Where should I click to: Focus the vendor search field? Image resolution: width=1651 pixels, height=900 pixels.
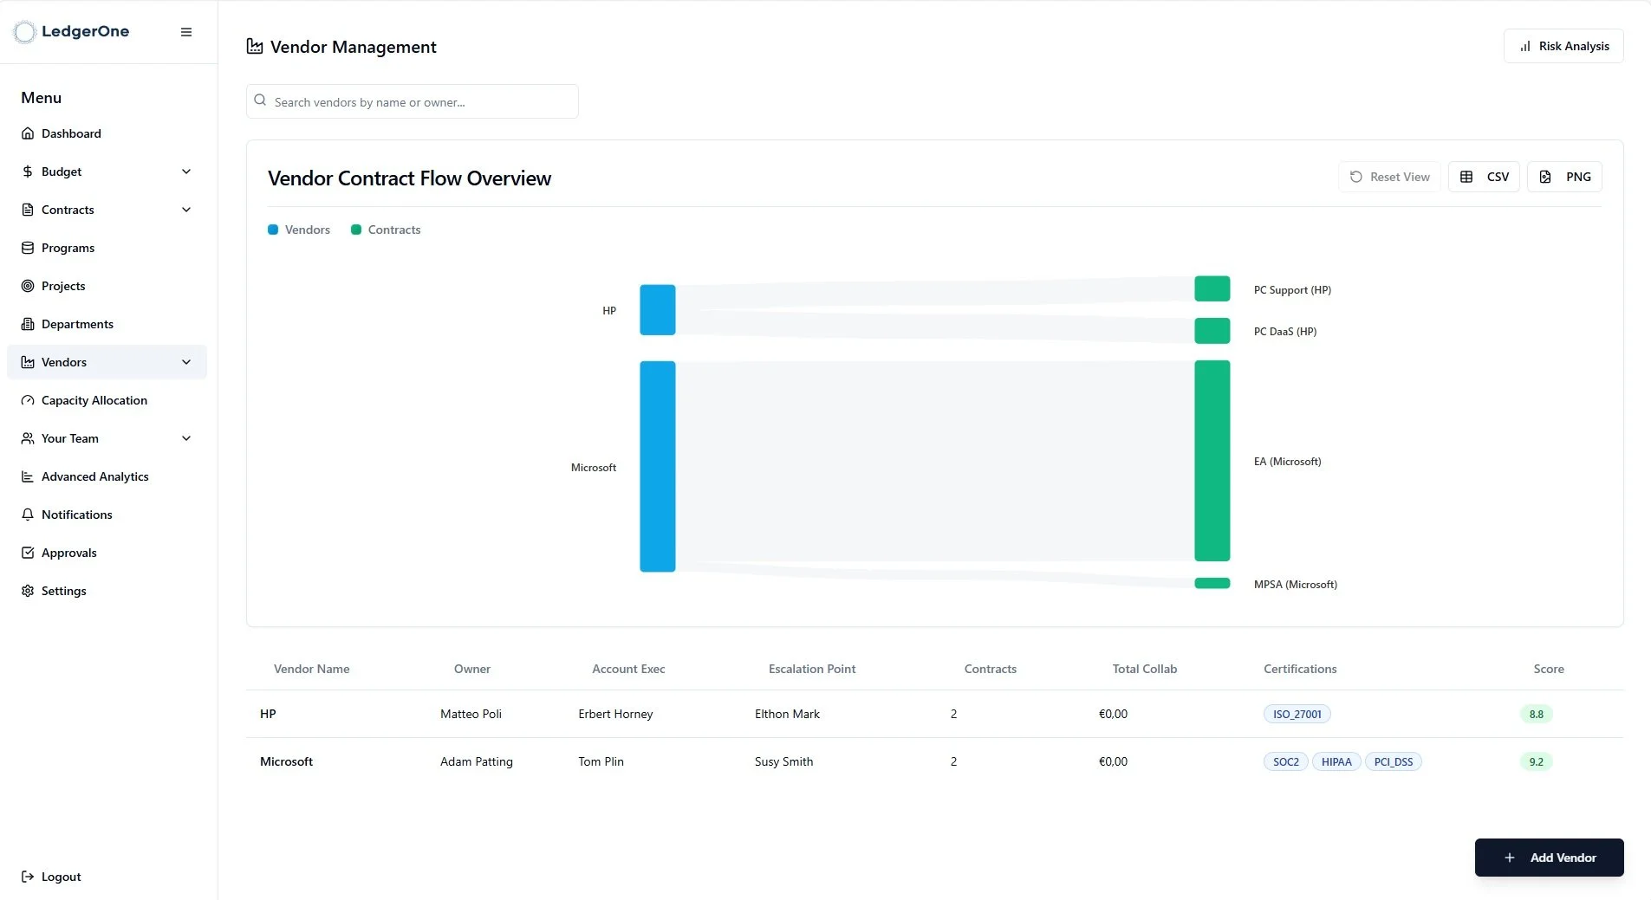(x=413, y=101)
